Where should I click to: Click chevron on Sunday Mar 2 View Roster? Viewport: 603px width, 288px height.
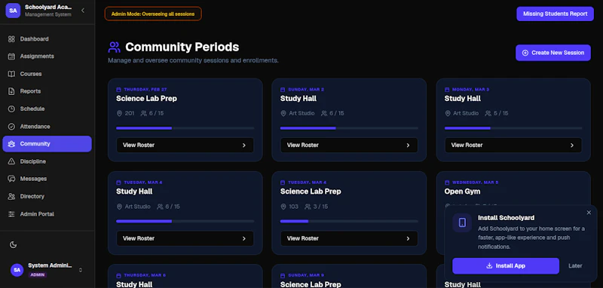408,146
